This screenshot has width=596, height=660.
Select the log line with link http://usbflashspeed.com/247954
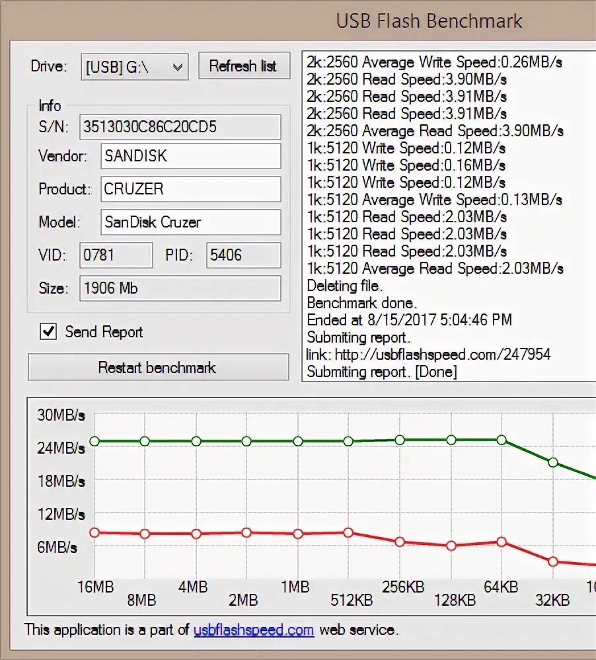click(428, 354)
